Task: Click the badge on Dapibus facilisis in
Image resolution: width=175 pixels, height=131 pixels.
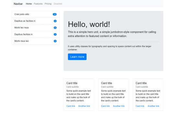Action: click(55, 34)
